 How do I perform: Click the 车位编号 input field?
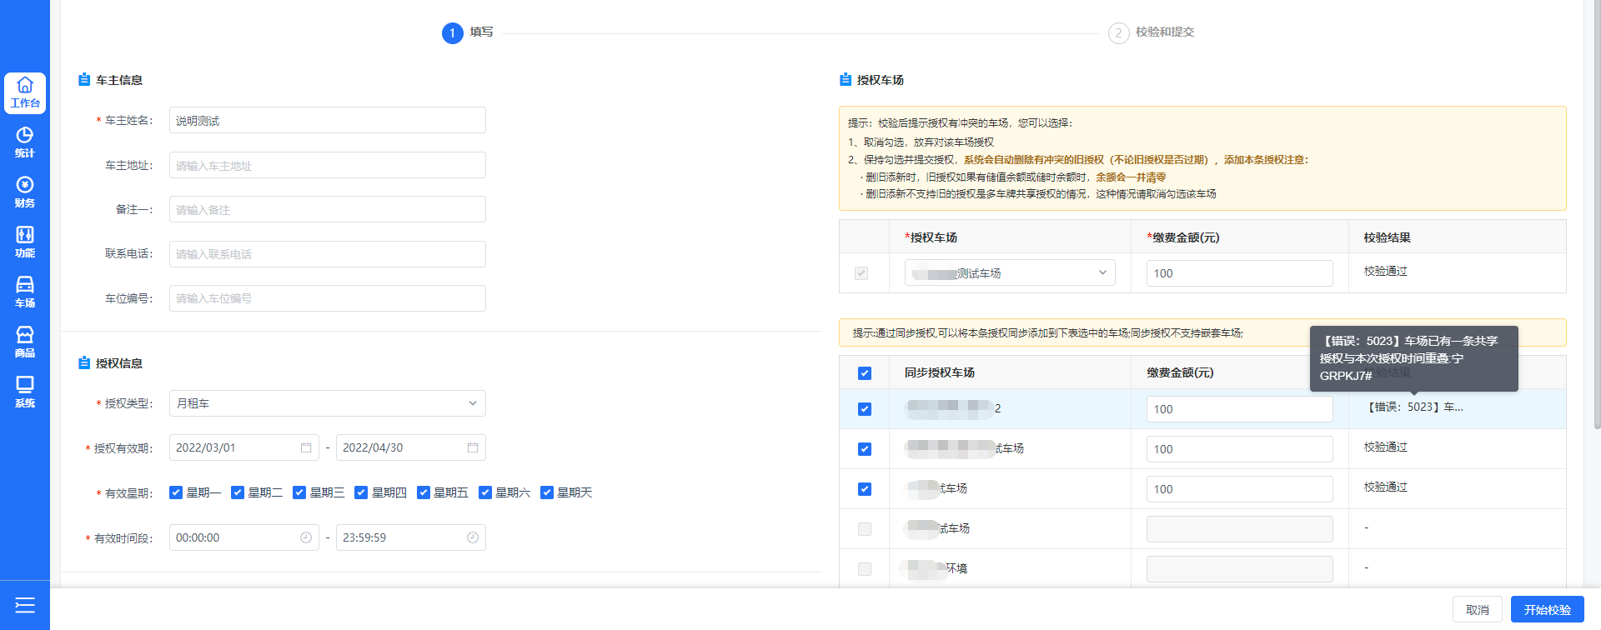point(327,298)
